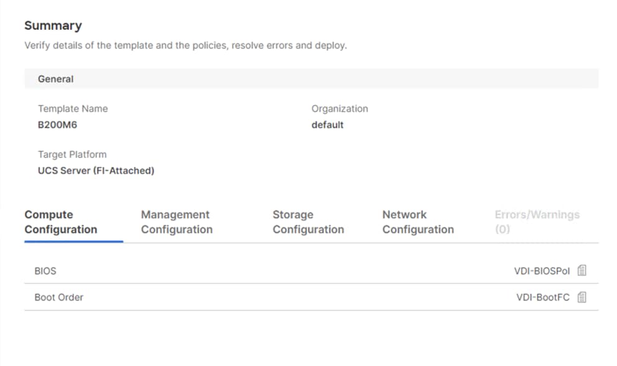Select the Boot Order policy row
This screenshot has width=617, height=366.
[x=58, y=297]
